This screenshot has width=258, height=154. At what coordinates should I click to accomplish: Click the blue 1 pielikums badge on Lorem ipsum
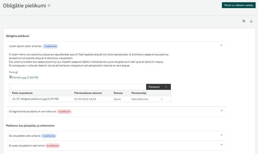point(50,46)
